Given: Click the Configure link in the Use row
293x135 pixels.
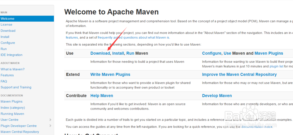Looking at the screenshot, I should (212, 53).
